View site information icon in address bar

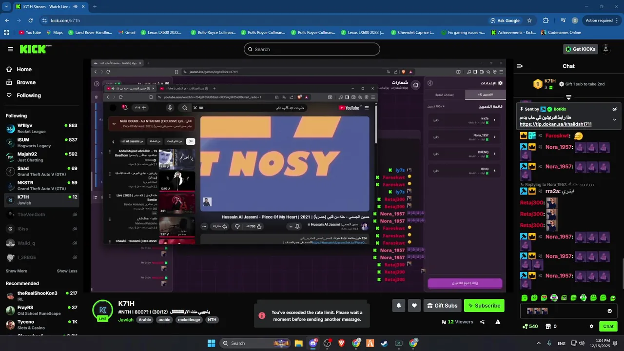44,20
